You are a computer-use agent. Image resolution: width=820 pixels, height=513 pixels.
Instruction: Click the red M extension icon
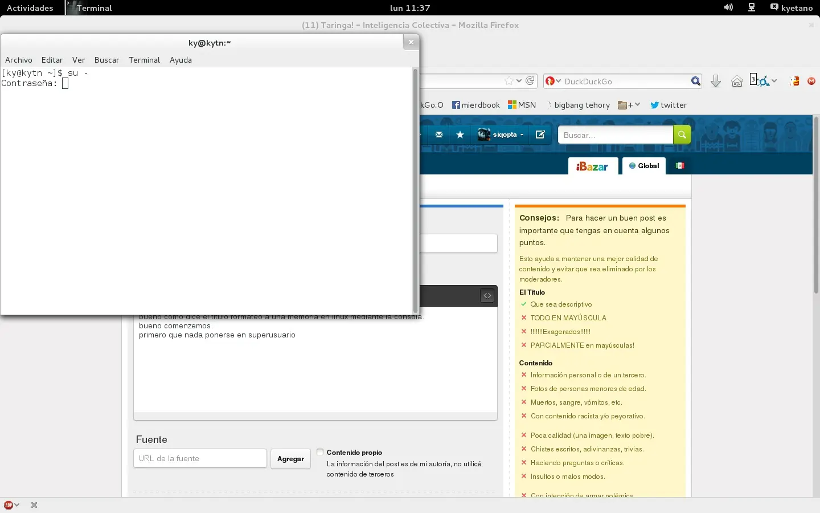(x=811, y=82)
